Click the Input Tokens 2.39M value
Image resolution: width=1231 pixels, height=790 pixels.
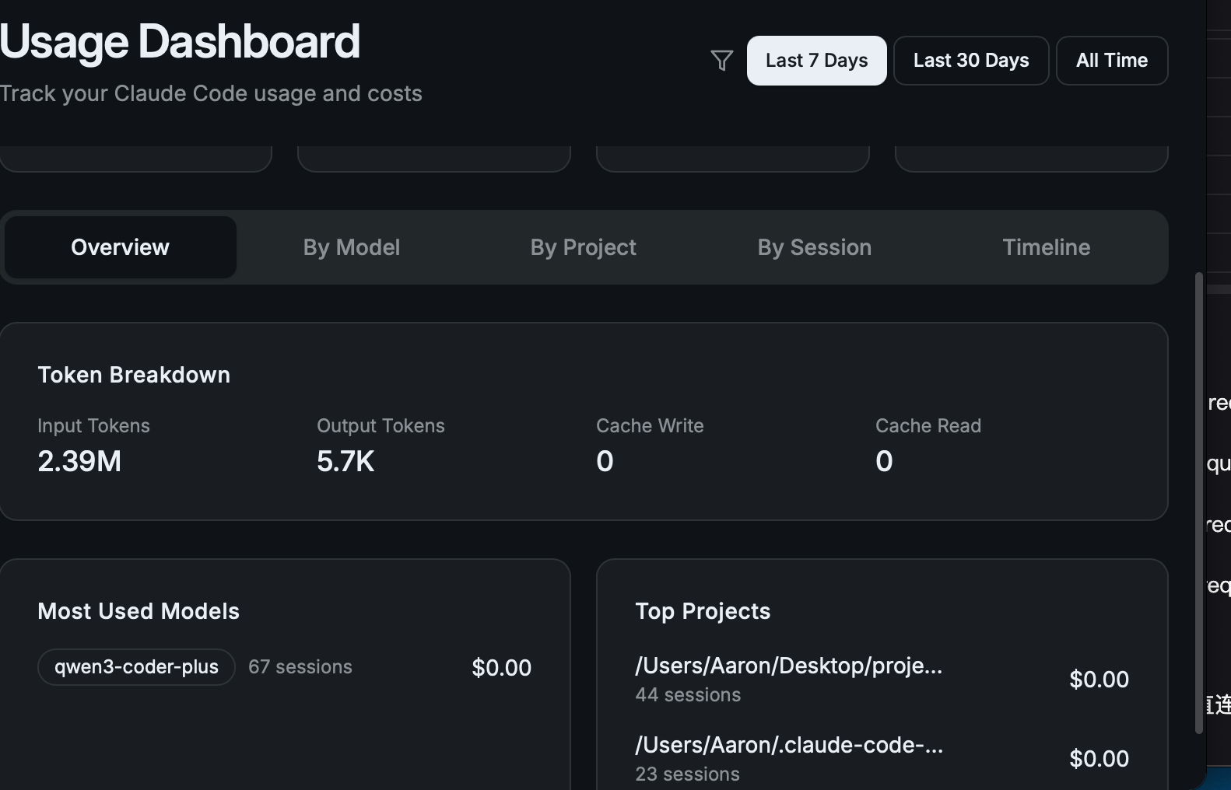[79, 461]
